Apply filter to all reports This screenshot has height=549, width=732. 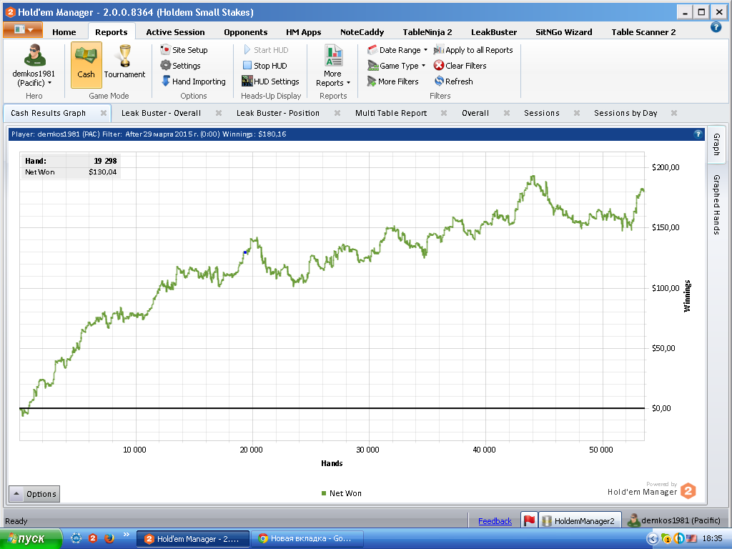[473, 50]
